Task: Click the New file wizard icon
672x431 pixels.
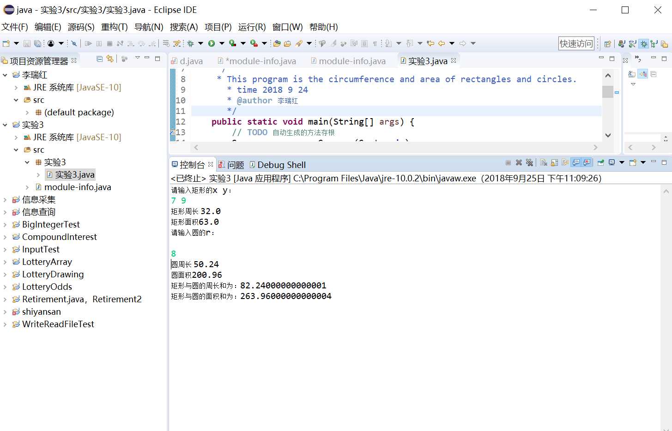Action: 6,43
